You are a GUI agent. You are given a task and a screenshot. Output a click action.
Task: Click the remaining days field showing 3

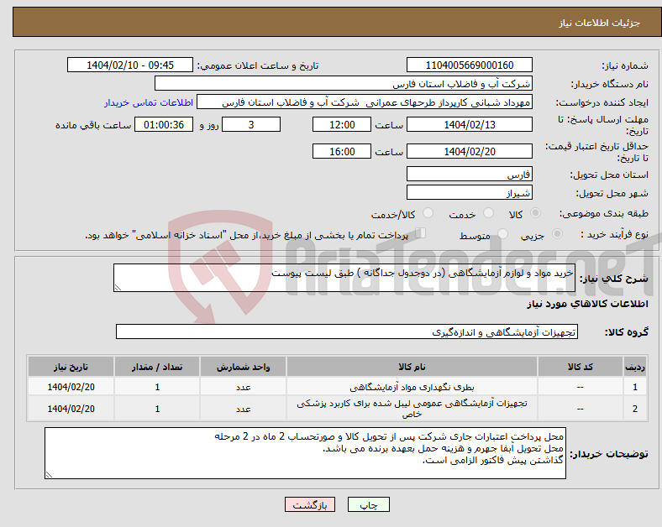tap(251, 124)
